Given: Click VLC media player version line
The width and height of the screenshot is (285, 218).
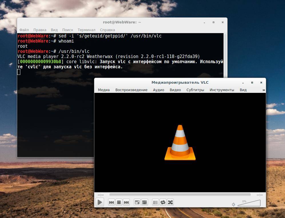Looking at the screenshot, I should [109, 57].
